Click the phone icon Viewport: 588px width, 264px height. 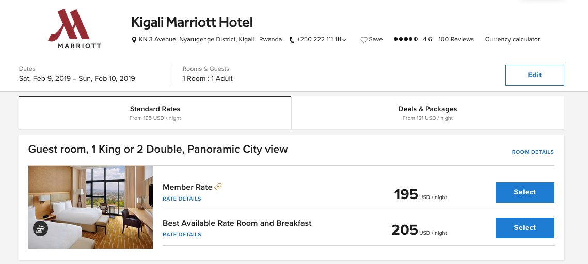(292, 40)
